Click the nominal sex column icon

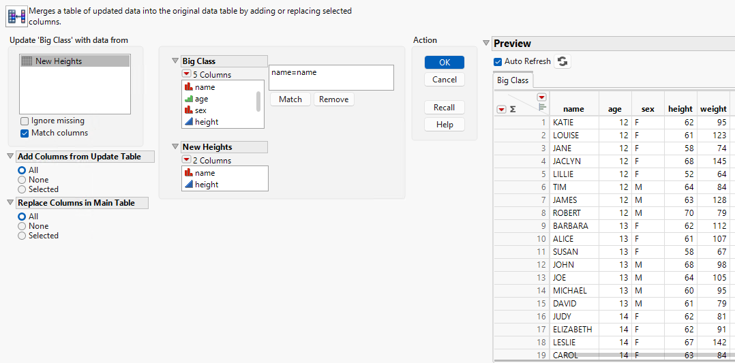click(188, 110)
